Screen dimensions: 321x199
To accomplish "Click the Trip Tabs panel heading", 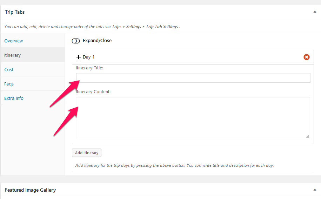I will coord(15,12).
